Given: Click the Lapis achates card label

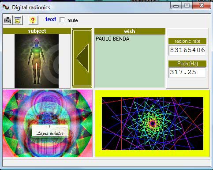Looking at the screenshot, I should (50, 131).
